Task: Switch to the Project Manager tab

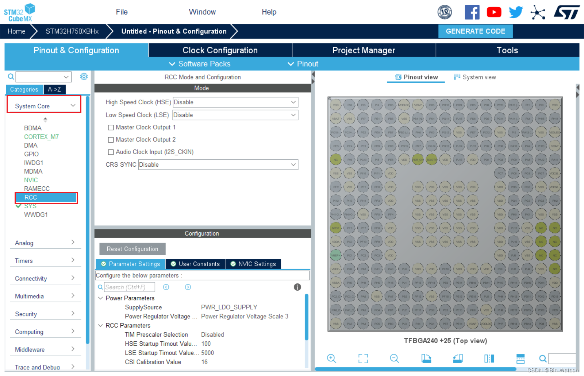Action: [x=364, y=50]
